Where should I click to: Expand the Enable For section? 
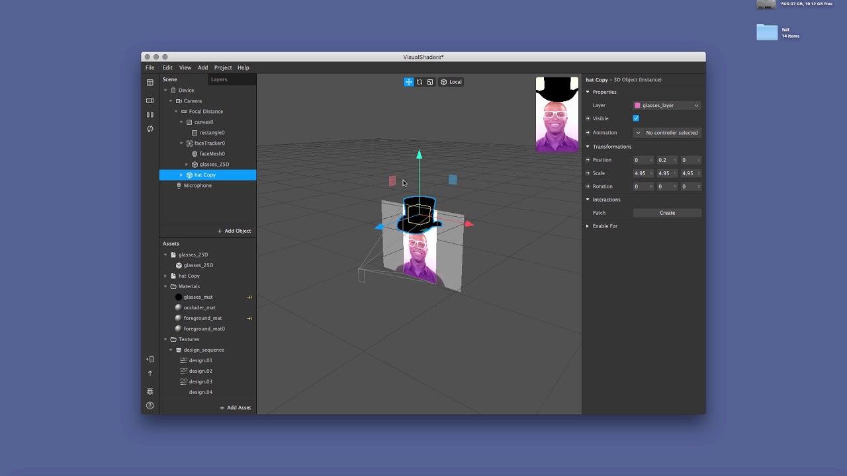(588, 226)
